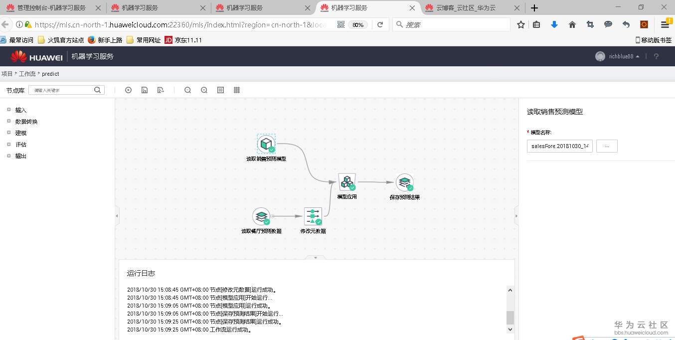This screenshot has height=340, width=675.
Task: Go to browser home page icon
Action: point(572,24)
